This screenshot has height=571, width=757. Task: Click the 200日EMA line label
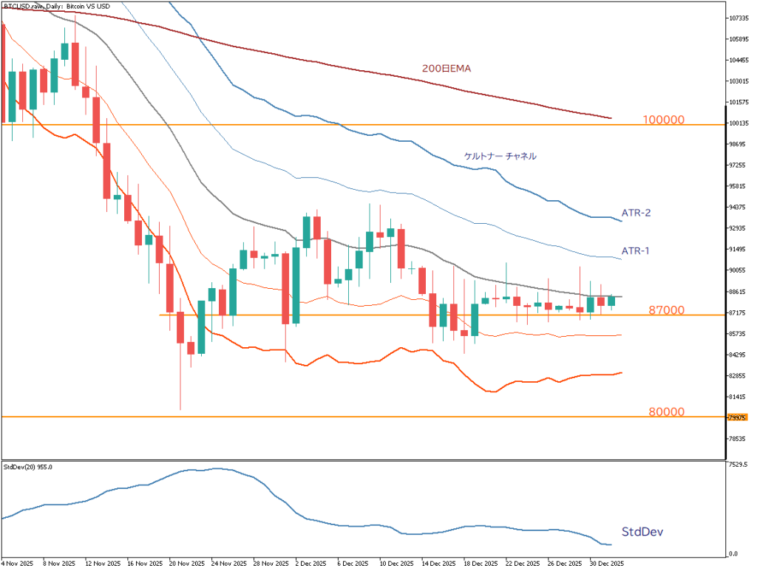(447, 69)
